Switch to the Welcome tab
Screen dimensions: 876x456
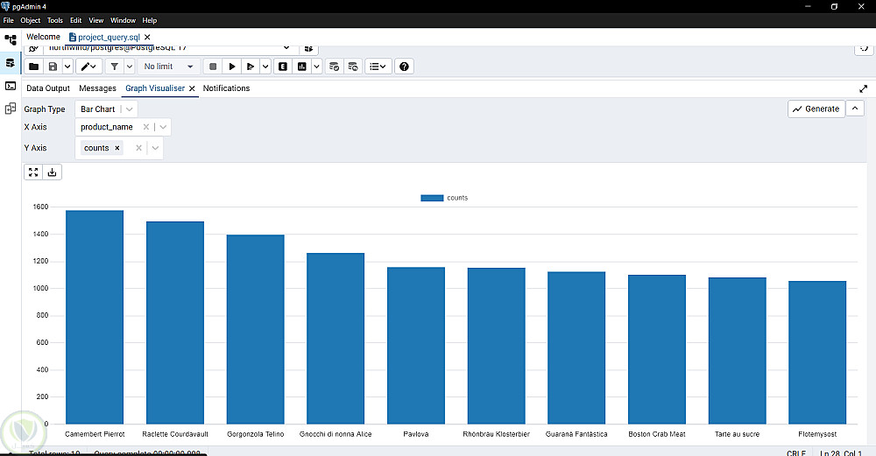click(x=43, y=37)
